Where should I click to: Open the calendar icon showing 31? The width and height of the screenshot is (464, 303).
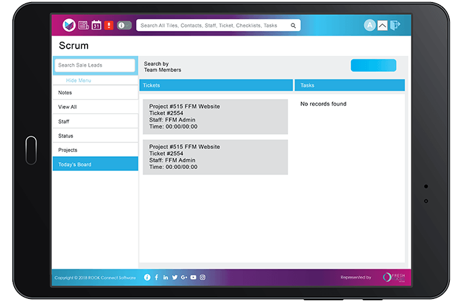tap(96, 26)
